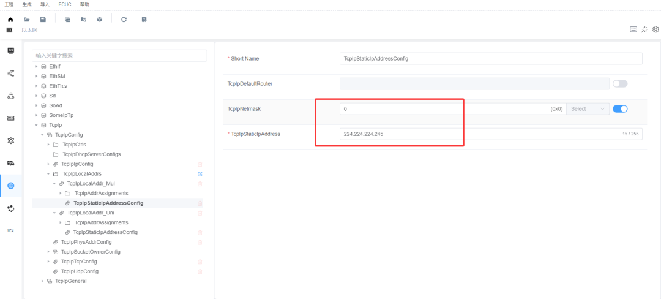Expand the TcpIpSocketOwnerConfig node arrow
661x299 pixels.
[48, 252]
